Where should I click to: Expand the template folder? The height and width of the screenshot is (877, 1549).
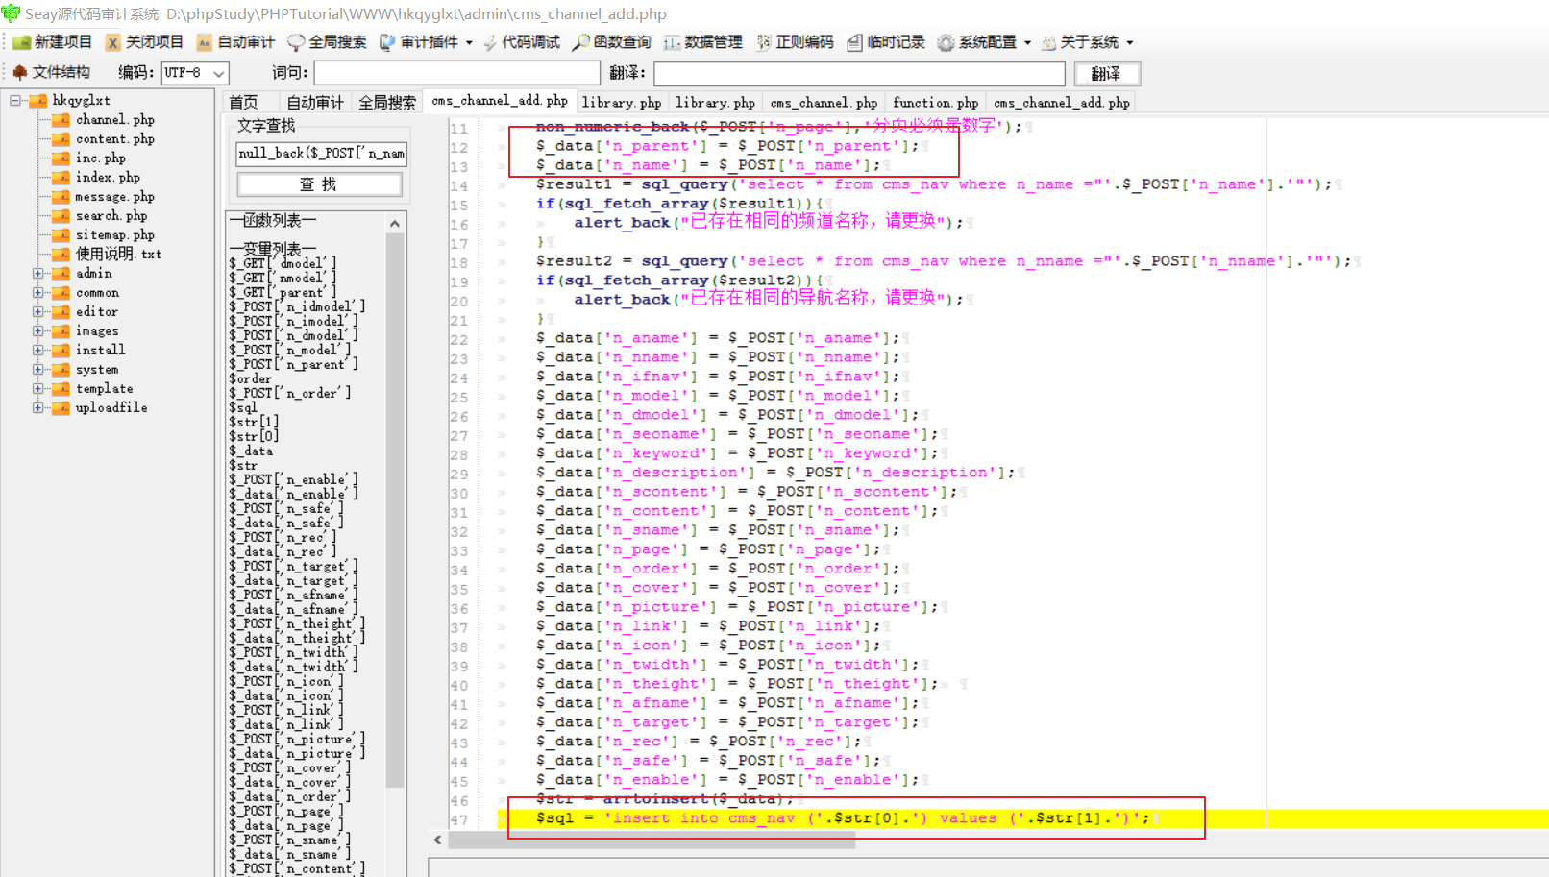click(x=38, y=388)
